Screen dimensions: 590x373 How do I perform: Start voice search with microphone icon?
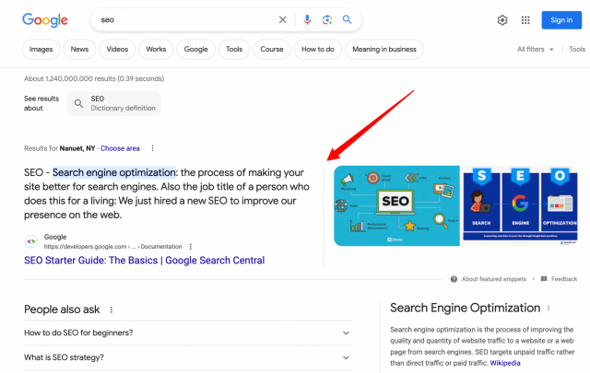(307, 19)
